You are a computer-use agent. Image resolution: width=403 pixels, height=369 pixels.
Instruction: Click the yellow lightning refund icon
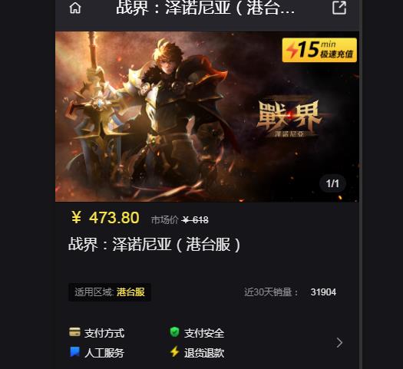(175, 352)
